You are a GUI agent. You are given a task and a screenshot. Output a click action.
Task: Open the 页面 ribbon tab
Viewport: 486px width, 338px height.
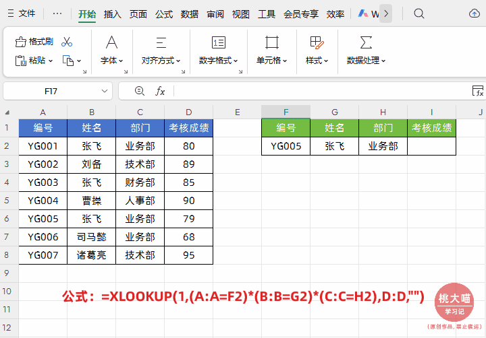(138, 14)
